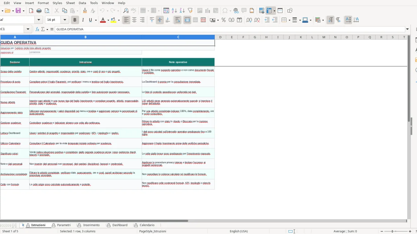Viewport: 417px width, 234px height.
Task: Toggle Align Right
Action: click(x=142, y=20)
